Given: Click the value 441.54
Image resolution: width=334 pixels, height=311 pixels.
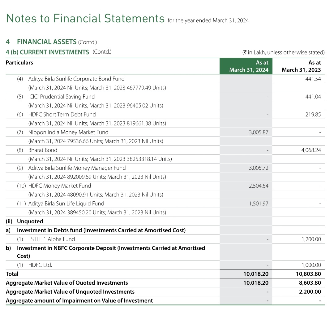Looking at the screenshot, I should click(313, 79).
